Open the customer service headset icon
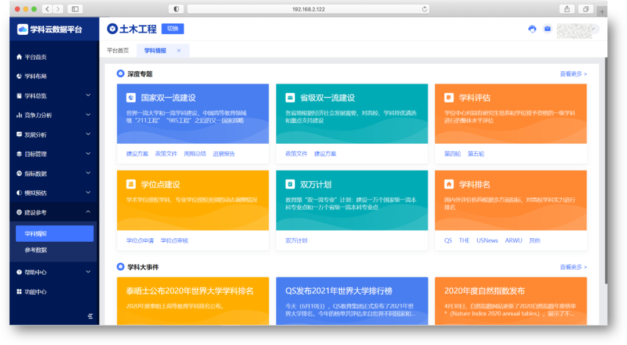 532,28
